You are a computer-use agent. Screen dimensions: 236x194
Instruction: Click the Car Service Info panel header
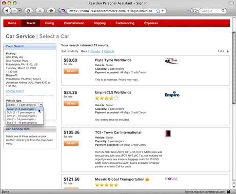tap(30, 129)
